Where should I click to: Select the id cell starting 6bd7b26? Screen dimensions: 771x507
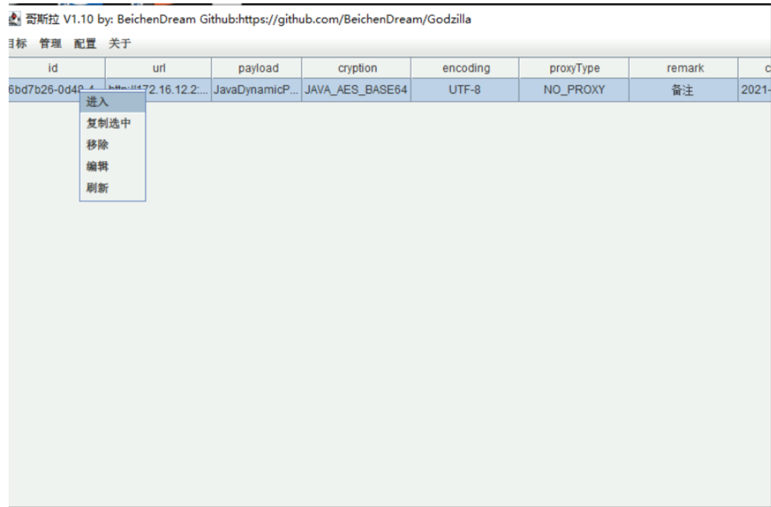(x=57, y=90)
